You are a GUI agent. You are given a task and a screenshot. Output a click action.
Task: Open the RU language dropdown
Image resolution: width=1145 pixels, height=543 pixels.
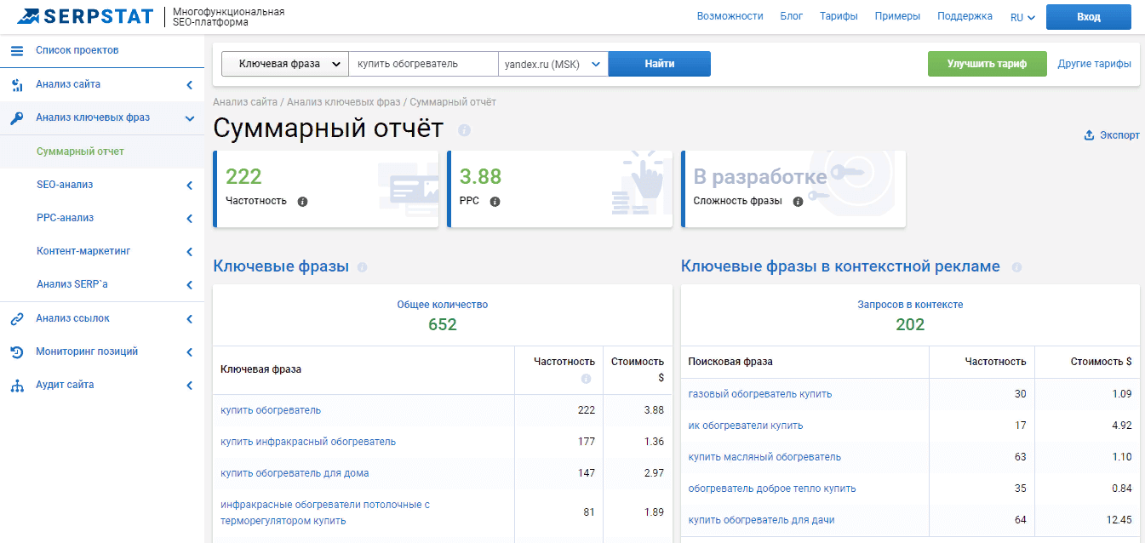pyautogui.click(x=1022, y=16)
